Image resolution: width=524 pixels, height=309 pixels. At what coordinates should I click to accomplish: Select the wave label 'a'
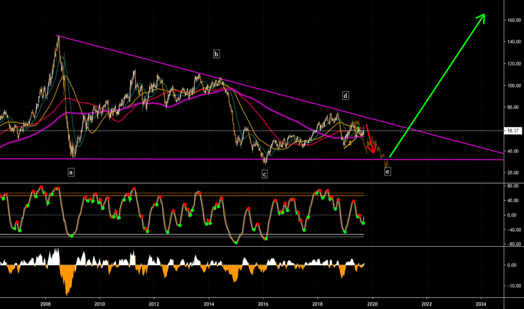coord(71,172)
